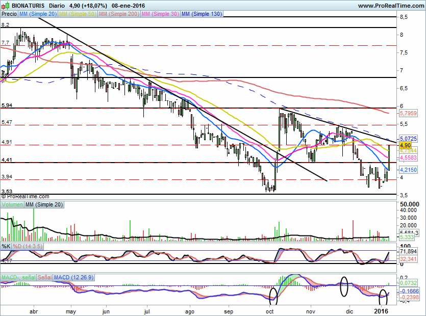Click the ago month label on time axis
Screen dimensions: 426x316
click(190, 311)
